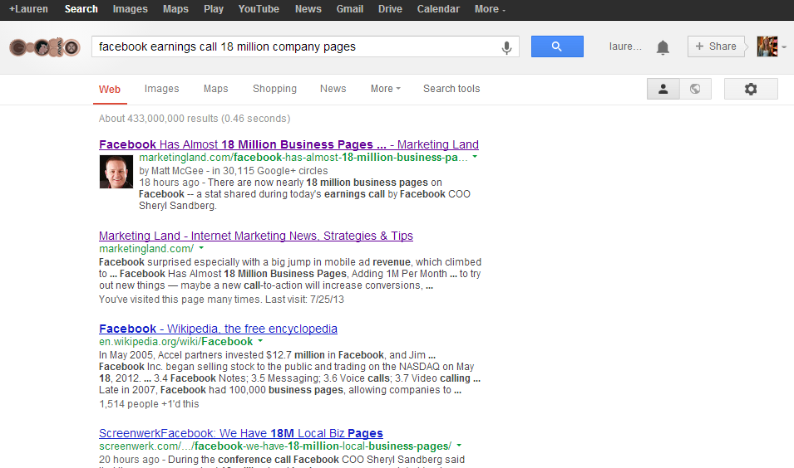Click You've visited this page many times text
Viewport: 794px width, 468px height.
pyautogui.click(x=221, y=300)
